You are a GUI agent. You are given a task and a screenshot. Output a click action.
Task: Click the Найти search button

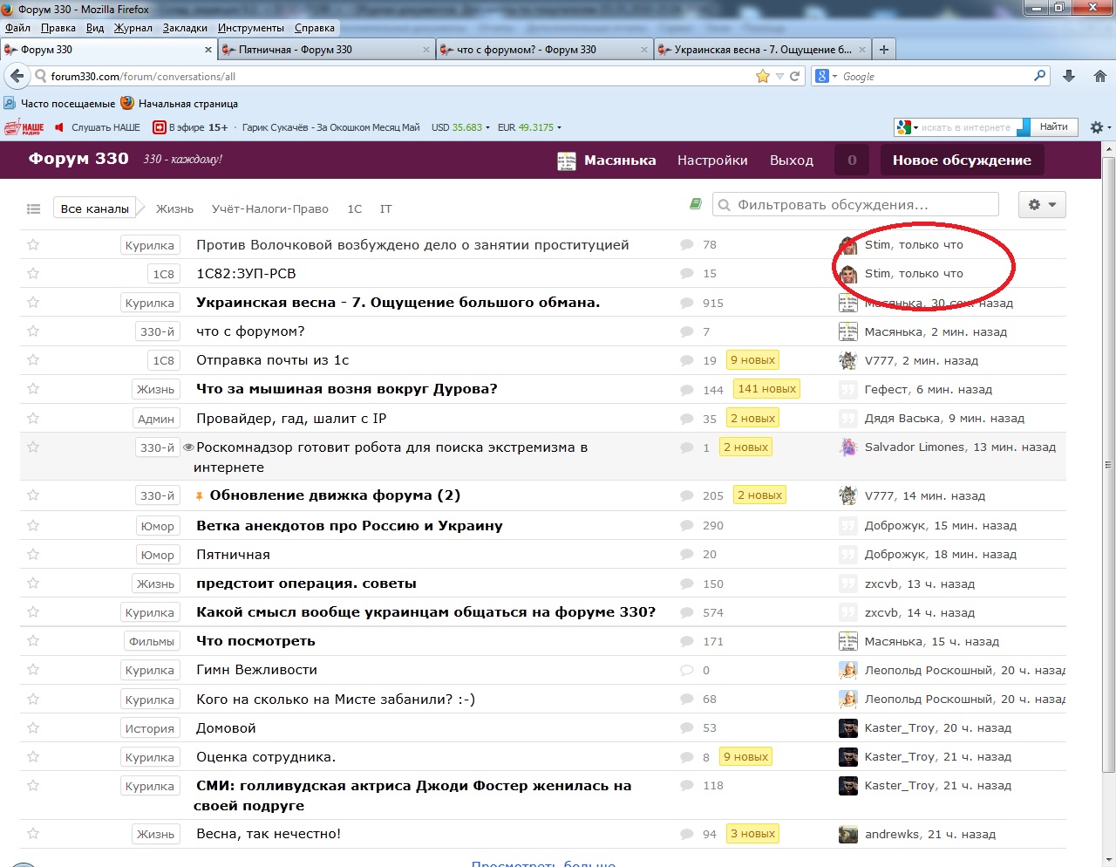[1053, 127]
